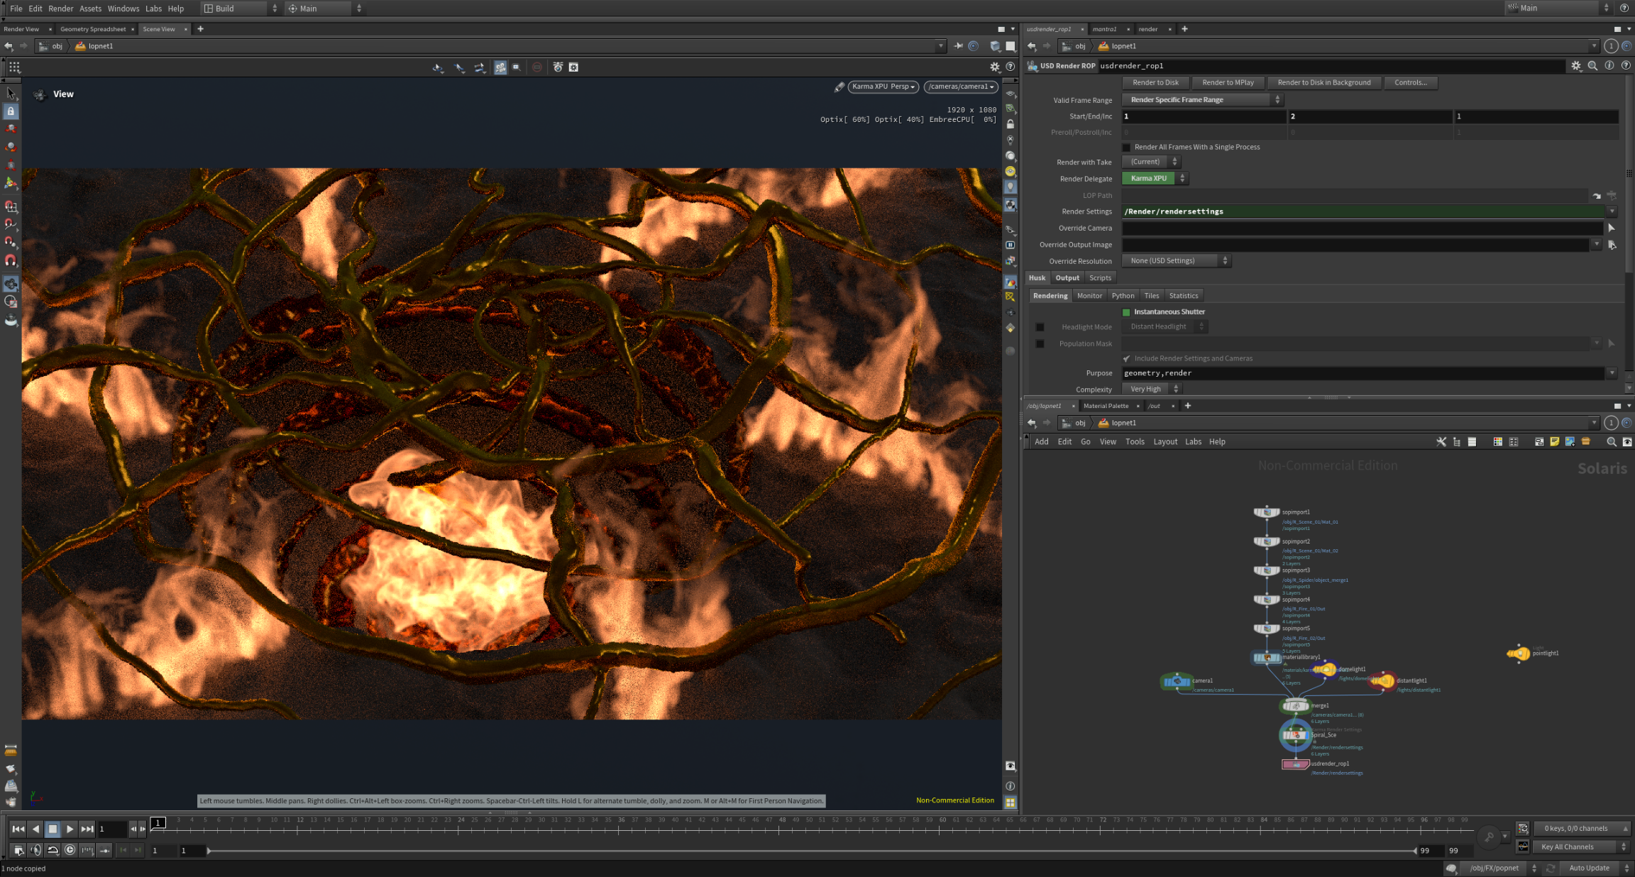The width and height of the screenshot is (1635, 877).
Task: Open the parameter pane gear menu
Action: click(1576, 65)
